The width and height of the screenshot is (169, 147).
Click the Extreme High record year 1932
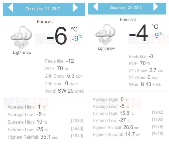tap(77, 121)
